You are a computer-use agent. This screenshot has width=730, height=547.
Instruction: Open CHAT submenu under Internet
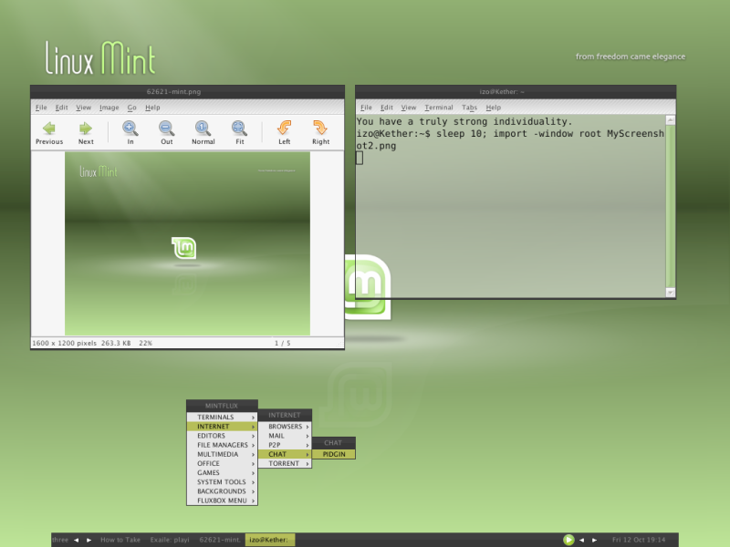[285, 454]
